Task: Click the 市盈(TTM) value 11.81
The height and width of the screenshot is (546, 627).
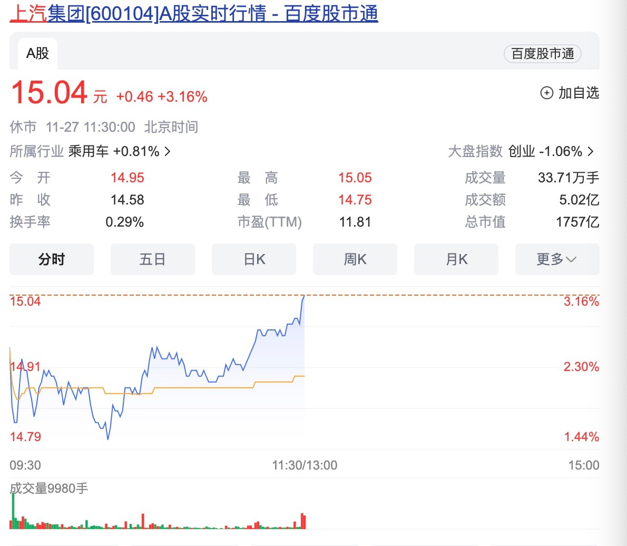Action: point(355,222)
